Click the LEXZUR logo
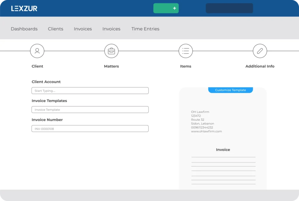The width and height of the screenshot is (299, 201). [x=24, y=8]
